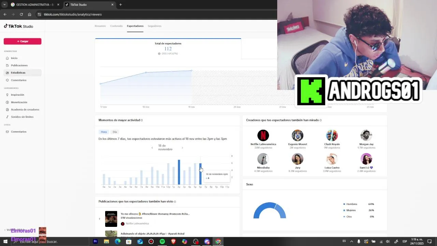Open the browser tab search dropdown
The height and width of the screenshot is (246, 437).
[x=4, y=5]
